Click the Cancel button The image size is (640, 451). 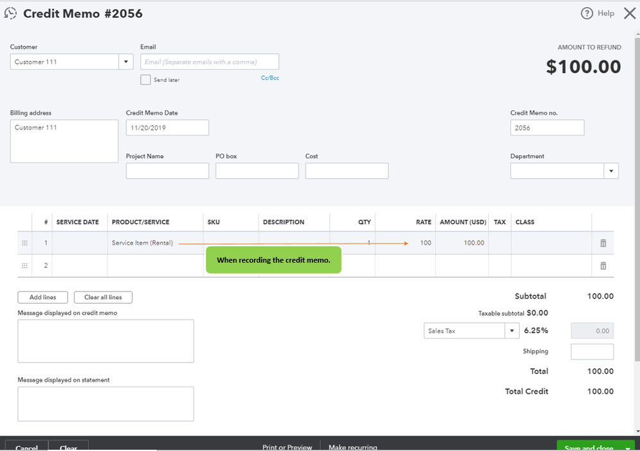(26, 446)
